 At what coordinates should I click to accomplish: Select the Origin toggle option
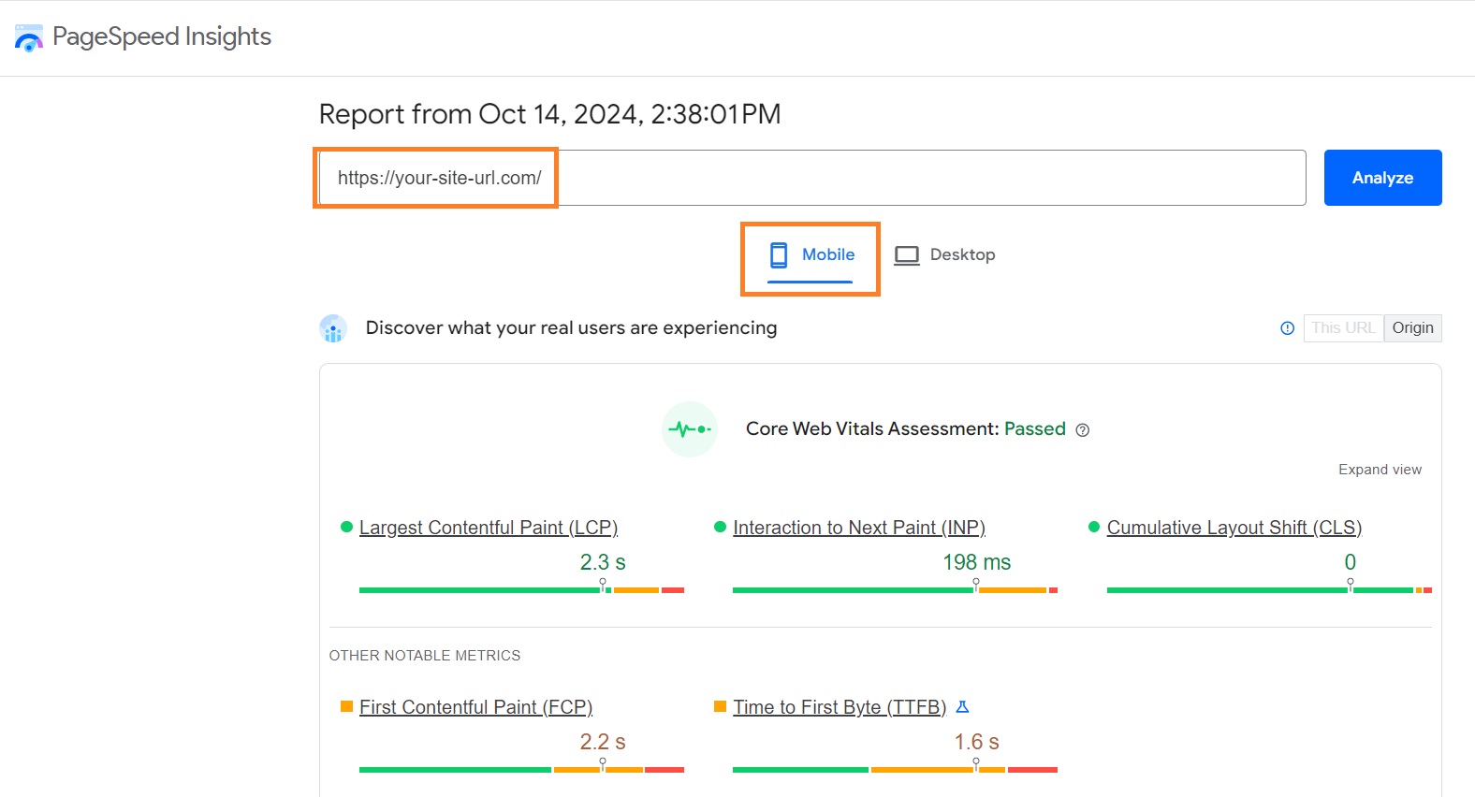(x=1412, y=328)
